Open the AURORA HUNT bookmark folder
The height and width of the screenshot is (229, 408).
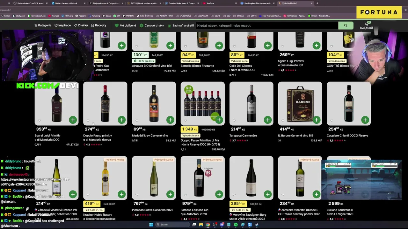164,16
